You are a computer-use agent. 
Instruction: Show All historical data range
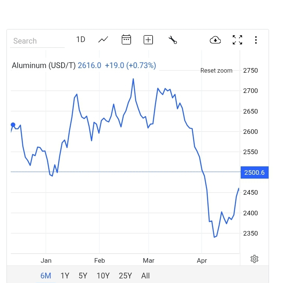click(145, 276)
